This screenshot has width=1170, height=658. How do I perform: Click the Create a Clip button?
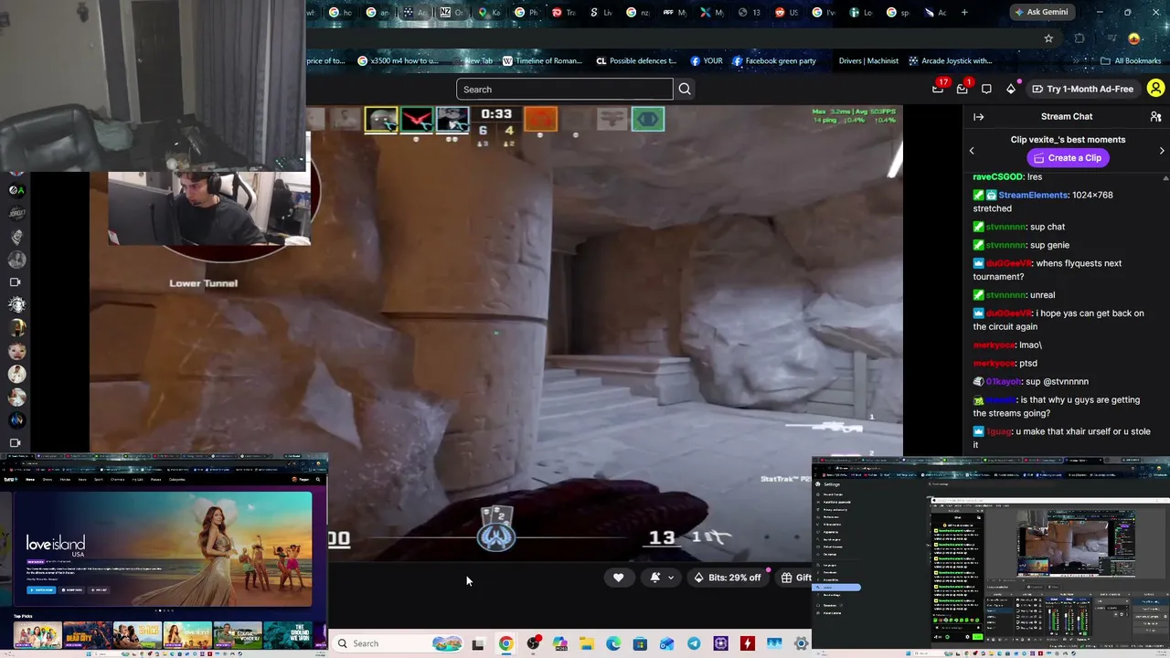click(x=1067, y=158)
